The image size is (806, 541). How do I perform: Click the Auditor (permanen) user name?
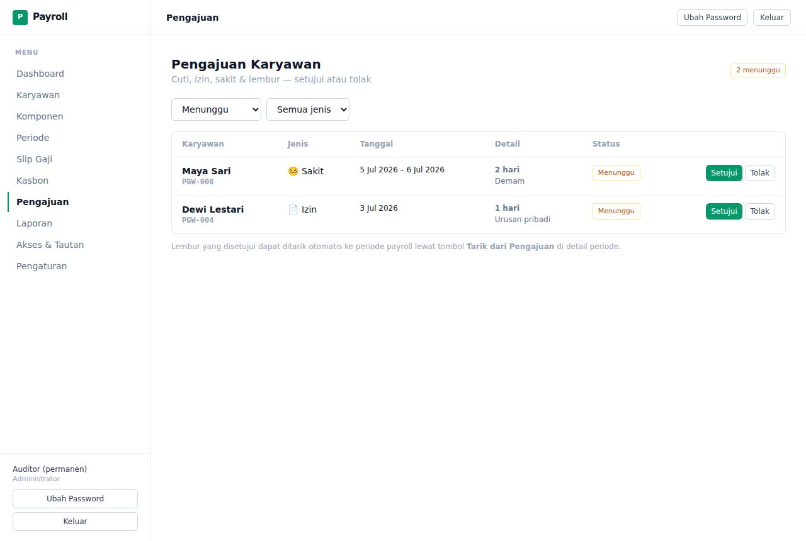point(50,469)
